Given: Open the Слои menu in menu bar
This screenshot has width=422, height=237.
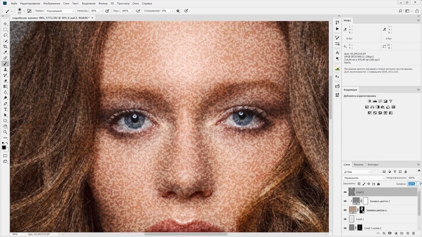Looking at the screenshot, I should click(66, 3).
